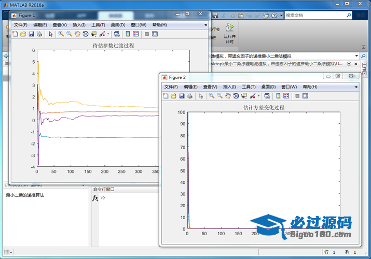
Task: Toggle Insert Legend in Figure 1 toolbar
Action: 136,34
